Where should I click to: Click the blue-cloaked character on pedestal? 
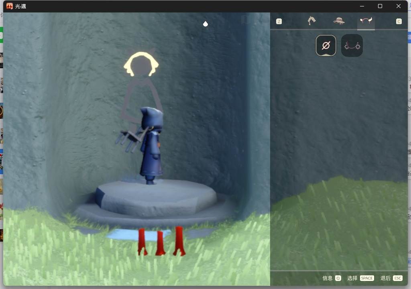pyautogui.click(x=151, y=146)
